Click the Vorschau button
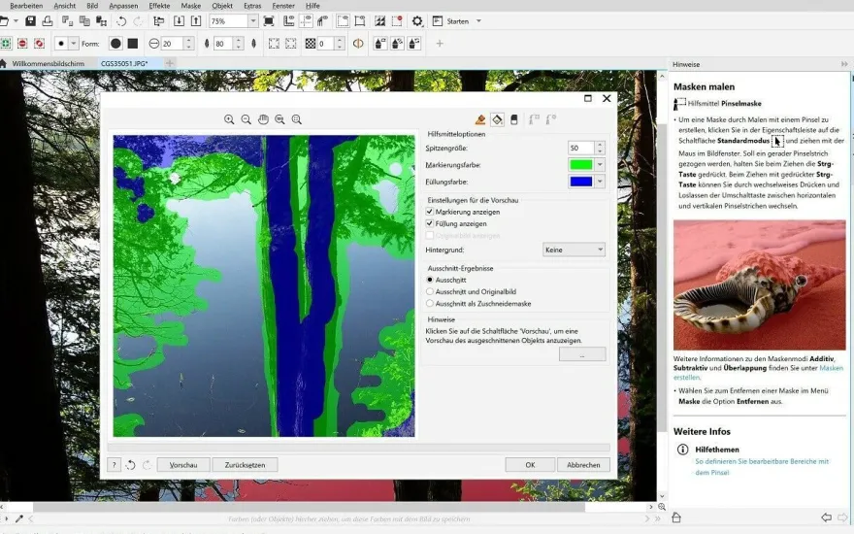The width and height of the screenshot is (854, 534). pyautogui.click(x=183, y=465)
